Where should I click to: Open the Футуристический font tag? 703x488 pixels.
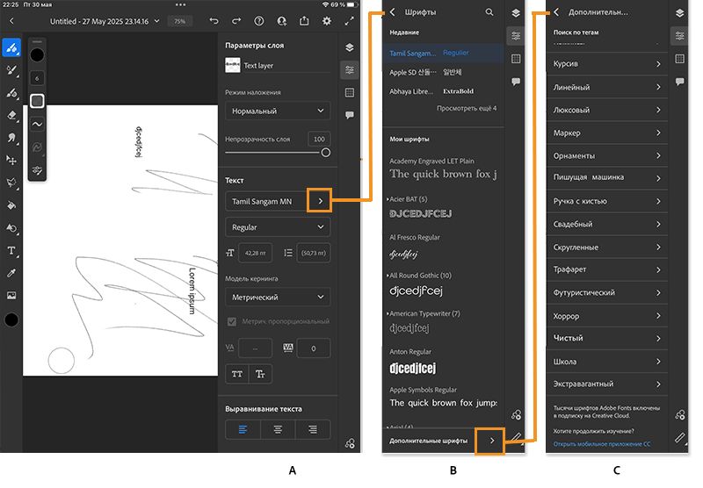point(606,292)
